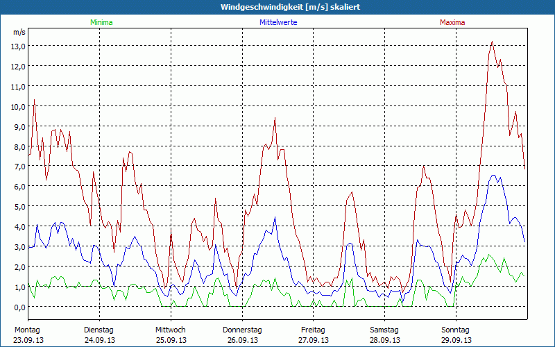Click the date 26.09.13
This screenshot has width=555, height=347.
point(242,340)
